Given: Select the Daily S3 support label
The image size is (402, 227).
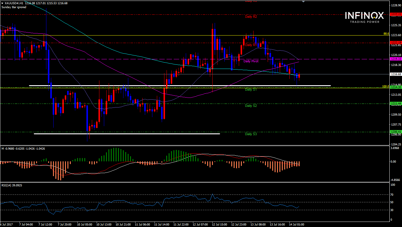Looking at the screenshot, I should (251, 134).
